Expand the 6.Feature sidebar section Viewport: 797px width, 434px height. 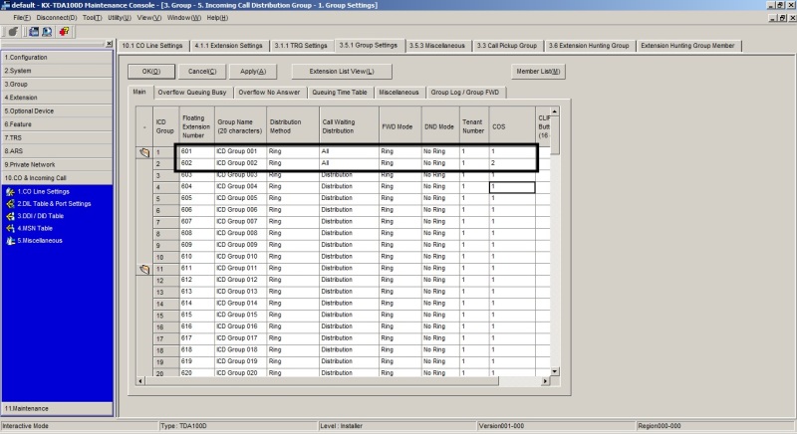[x=57, y=124]
